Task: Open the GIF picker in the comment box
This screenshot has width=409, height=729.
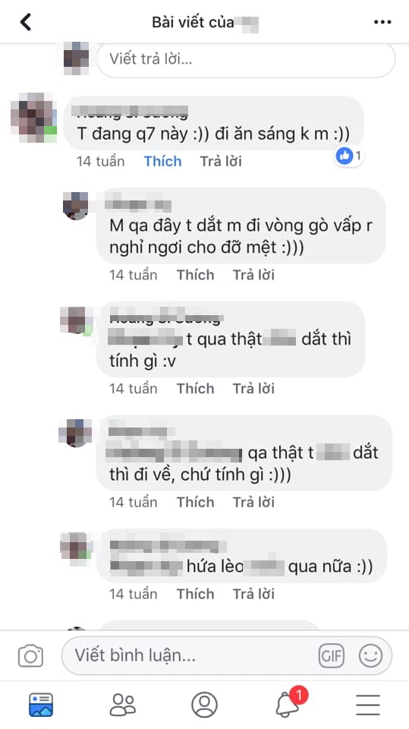Action: (x=332, y=655)
